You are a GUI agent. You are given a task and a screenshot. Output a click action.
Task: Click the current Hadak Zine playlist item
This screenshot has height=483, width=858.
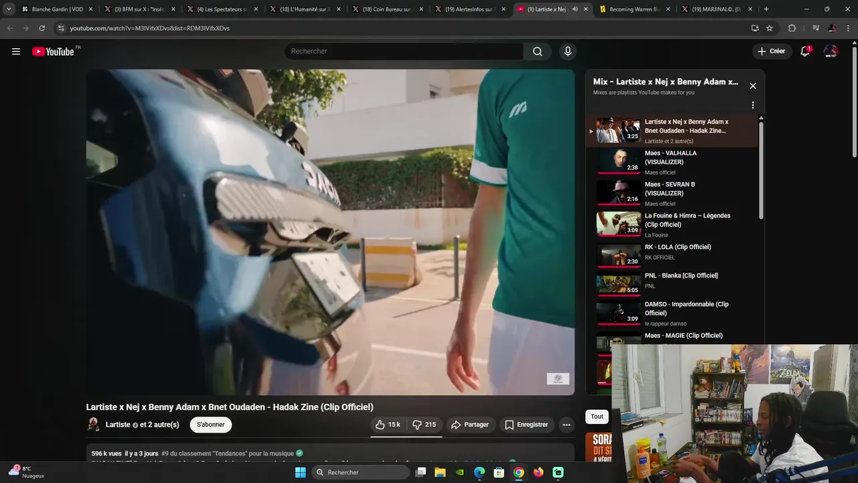pyautogui.click(x=672, y=131)
